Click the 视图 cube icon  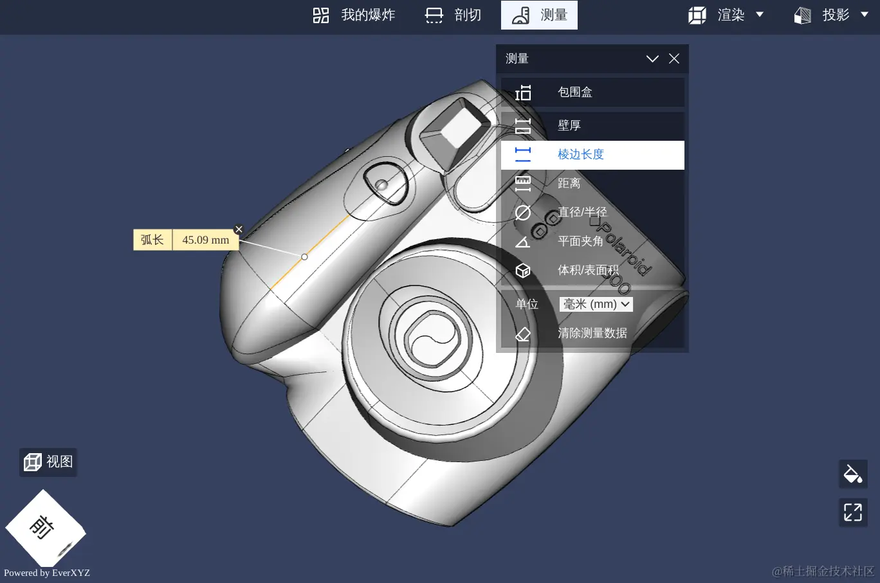(x=33, y=462)
